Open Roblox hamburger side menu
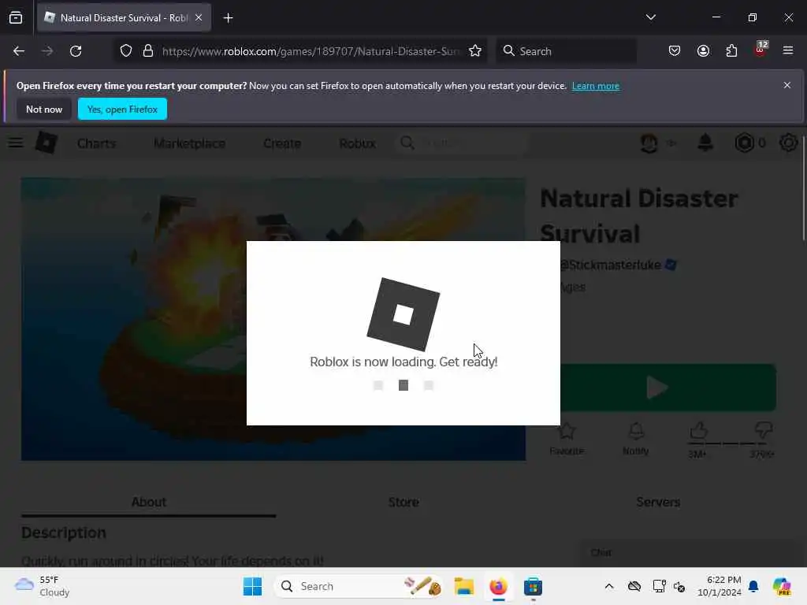Screen dimensions: 807x605 (x=16, y=143)
